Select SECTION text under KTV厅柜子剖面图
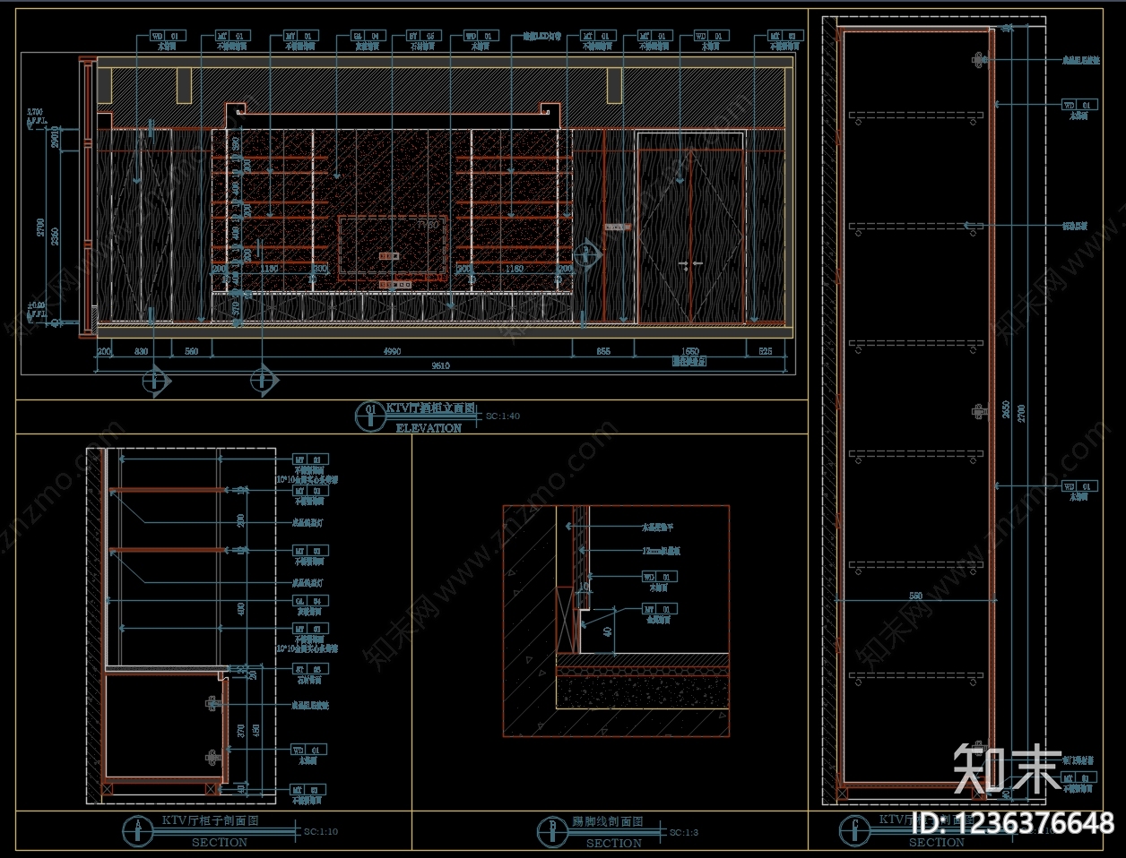 click(x=220, y=843)
